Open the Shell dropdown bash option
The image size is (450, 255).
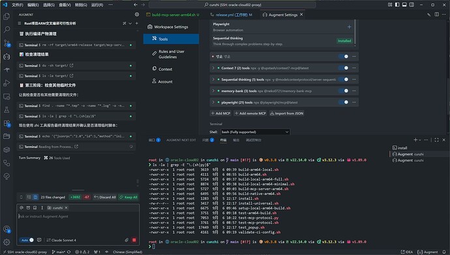(x=255, y=132)
